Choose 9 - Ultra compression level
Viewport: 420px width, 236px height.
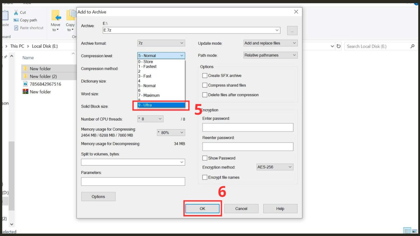[x=161, y=105]
